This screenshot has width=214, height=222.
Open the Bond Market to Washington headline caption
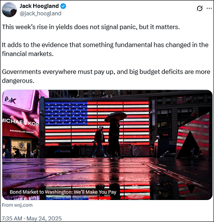(x=63, y=192)
